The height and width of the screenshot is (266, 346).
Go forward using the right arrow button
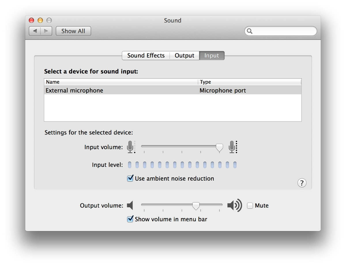click(x=46, y=31)
